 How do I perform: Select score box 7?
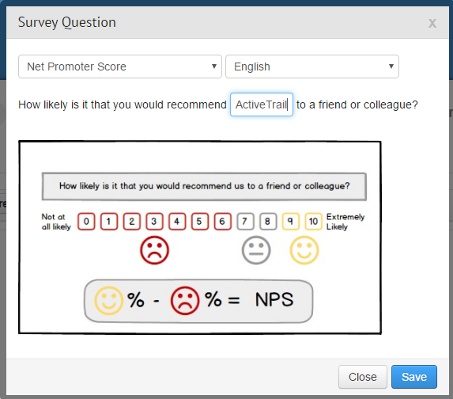(x=245, y=222)
